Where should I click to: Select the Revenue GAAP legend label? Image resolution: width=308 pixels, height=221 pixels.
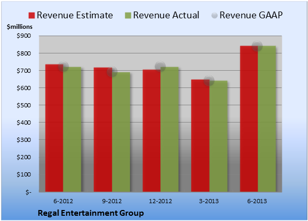tap(251, 15)
